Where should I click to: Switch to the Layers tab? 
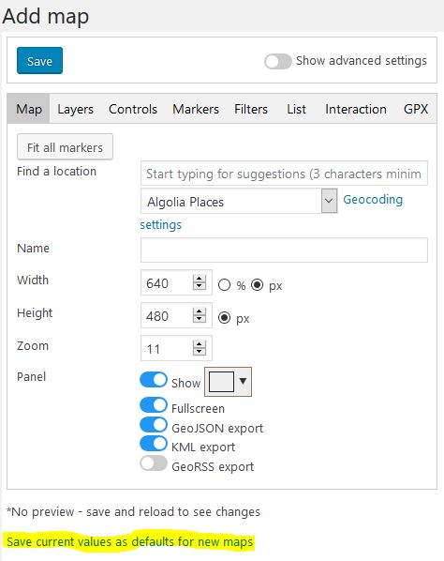pos(75,109)
